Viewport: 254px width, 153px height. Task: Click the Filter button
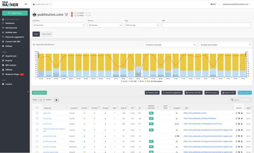(36, 34)
